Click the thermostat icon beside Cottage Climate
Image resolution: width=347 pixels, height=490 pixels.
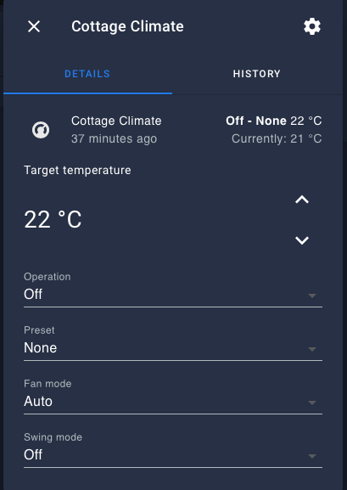pos(41,130)
